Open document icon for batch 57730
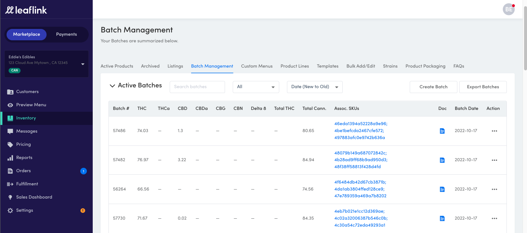This screenshot has height=233, width=527. (442, 218)
